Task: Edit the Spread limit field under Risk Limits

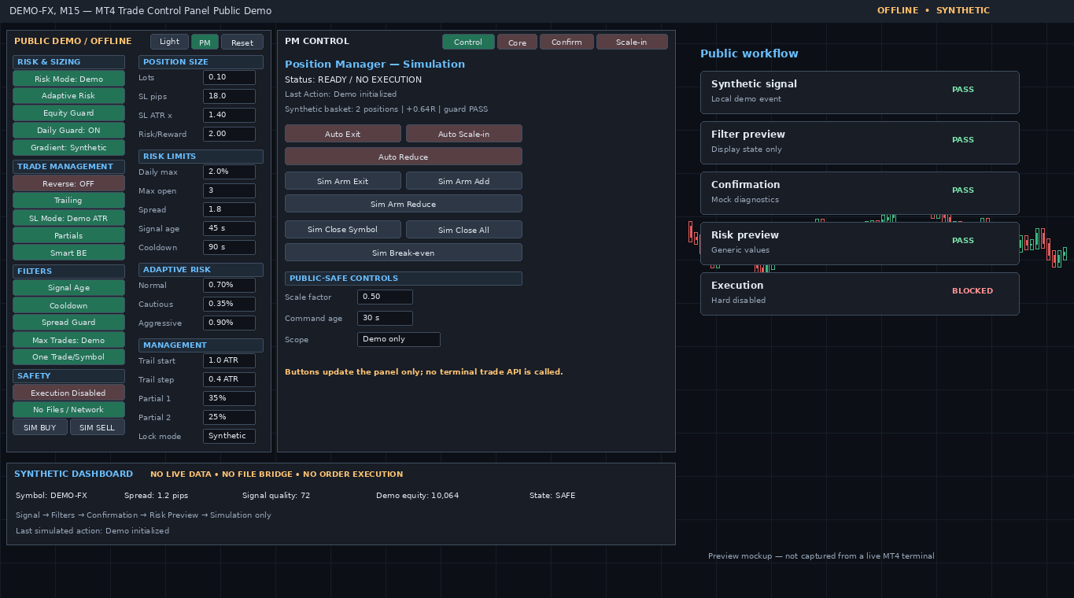Action: click(x=229, y=209)
